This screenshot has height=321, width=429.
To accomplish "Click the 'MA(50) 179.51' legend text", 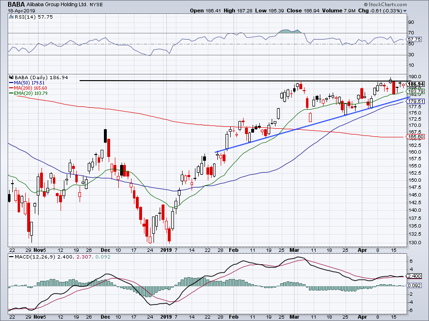I will coord(29,83).
